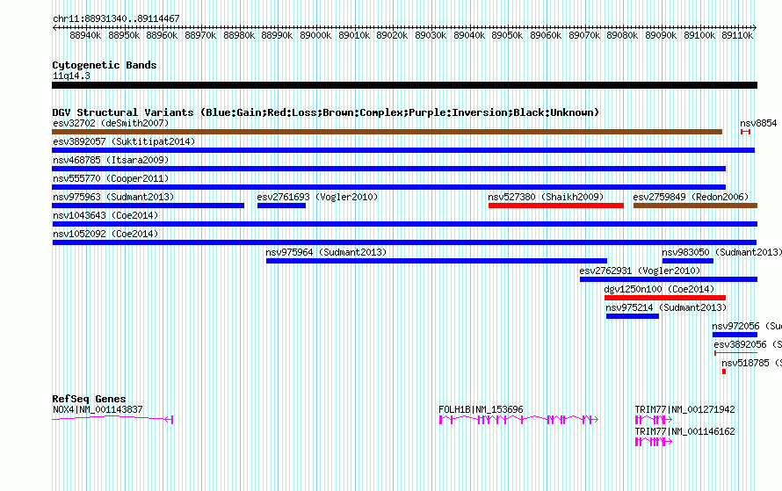
Task: Click the Cytogenetic Bands track title
Action: (x=105, y=65)
